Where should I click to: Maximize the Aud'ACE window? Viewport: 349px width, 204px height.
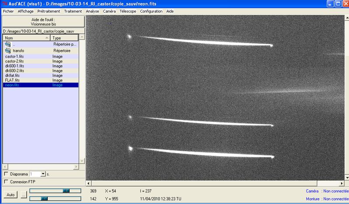(x=338, y=4)
